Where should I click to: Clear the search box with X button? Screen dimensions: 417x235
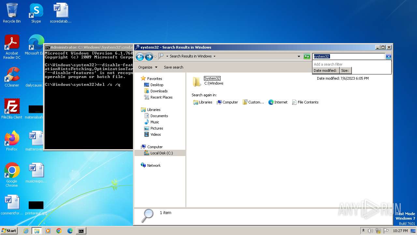click(x=388, y=56)
